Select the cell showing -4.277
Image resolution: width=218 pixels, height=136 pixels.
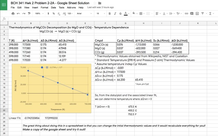pos(67,60)
